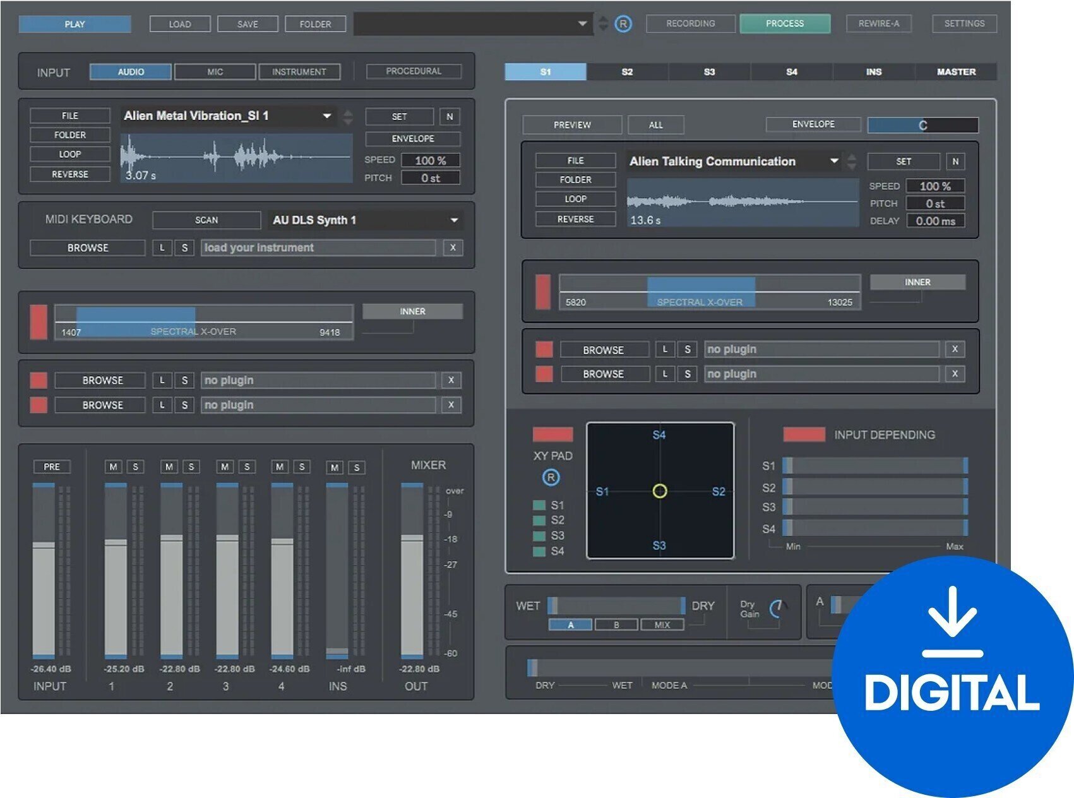Image resolution: width=1074 pixels, height=798 pixels.
Task: Solo mixer channel 1 with S
Action: pos(135,467)
